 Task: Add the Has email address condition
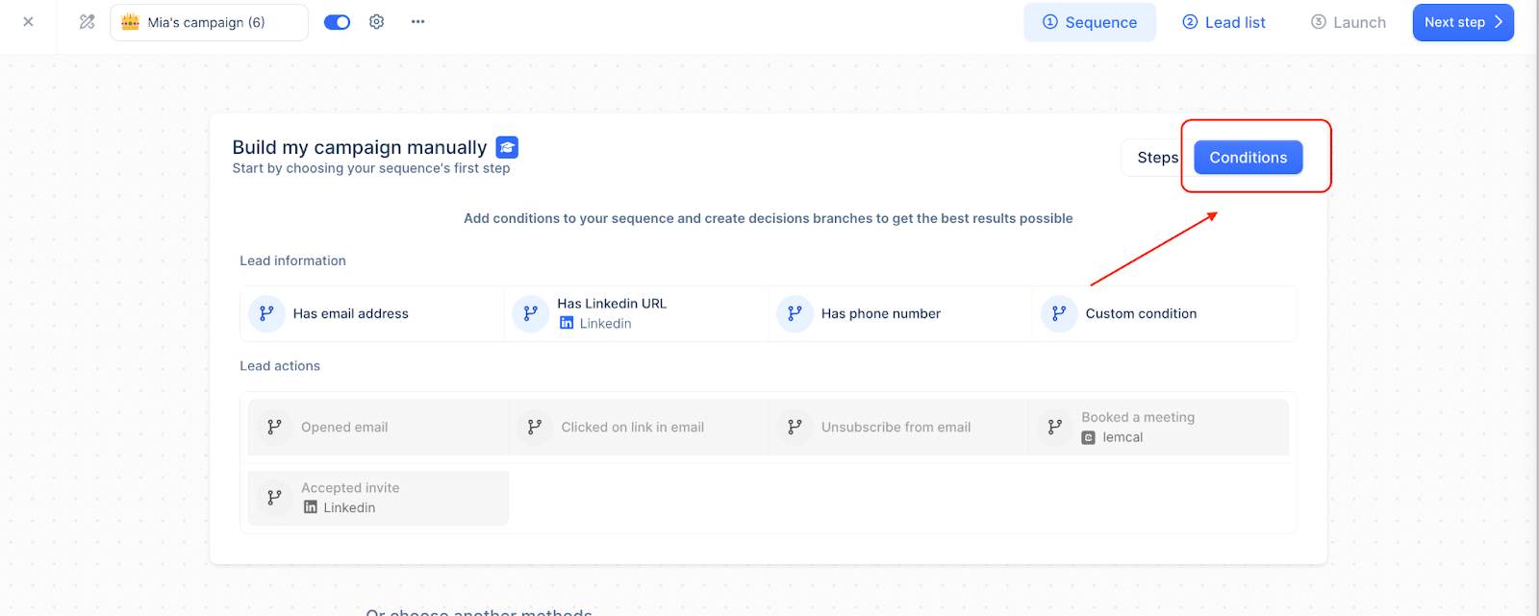click(372, 313)
